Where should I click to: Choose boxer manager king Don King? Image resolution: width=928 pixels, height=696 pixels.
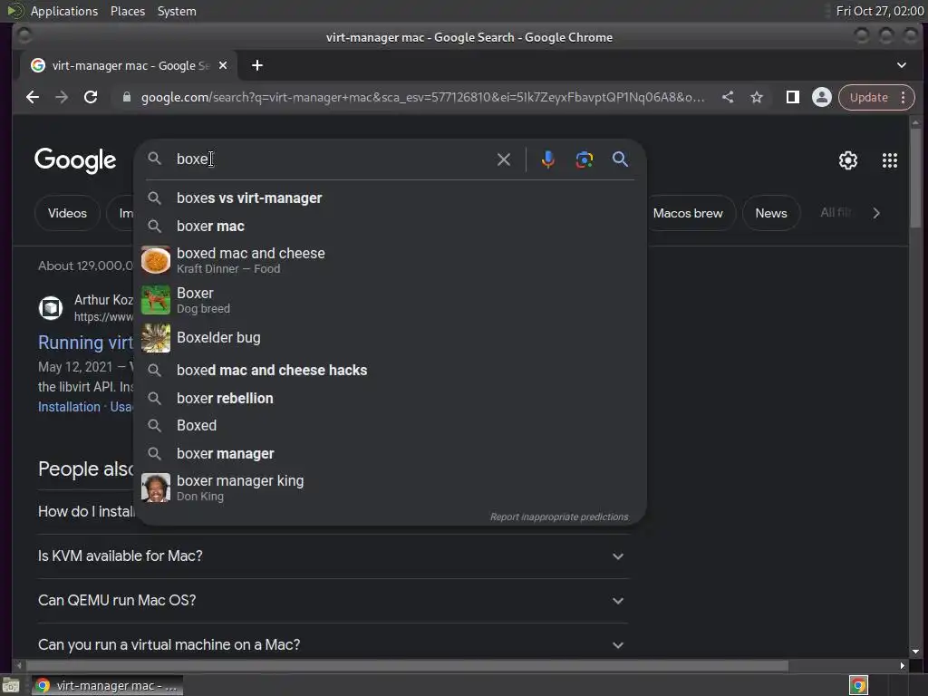click(391, 488)
